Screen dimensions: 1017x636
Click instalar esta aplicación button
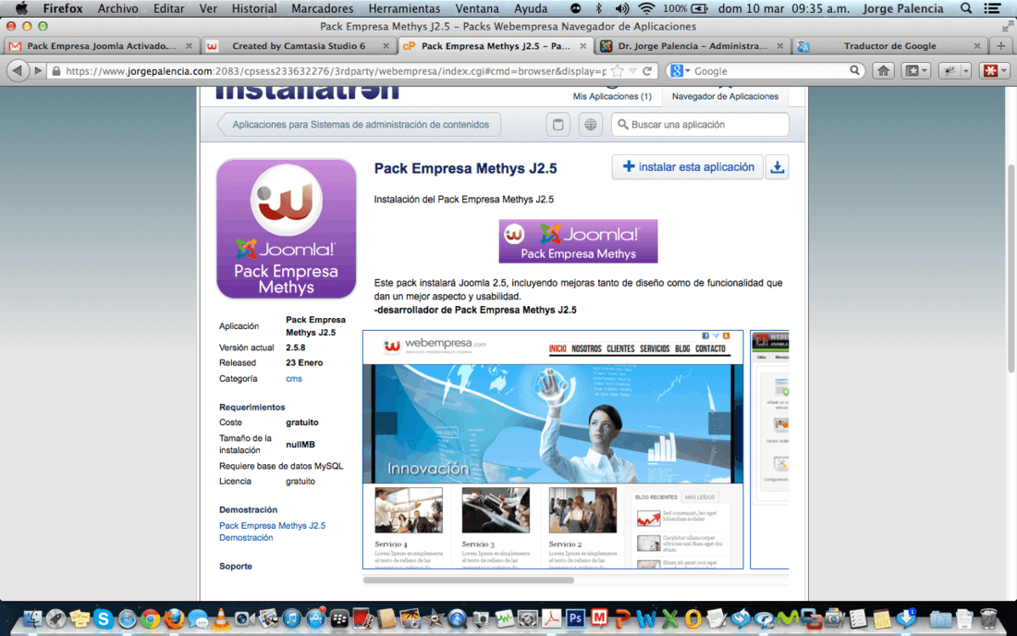(x=688, y=167)
